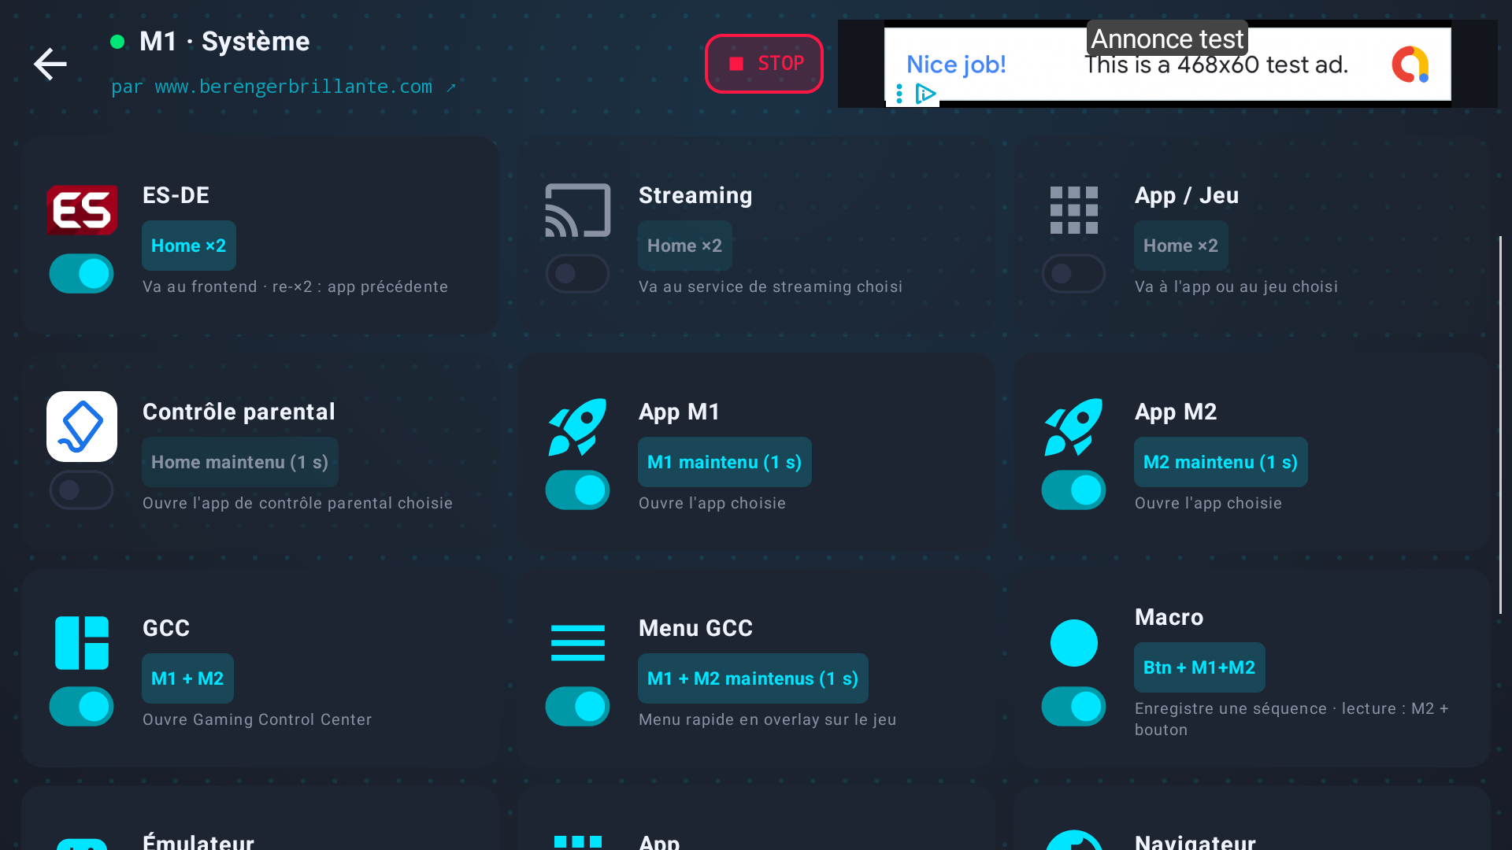
Task: Enable the Contrôle parental toggle
Action: pos(82,490)
